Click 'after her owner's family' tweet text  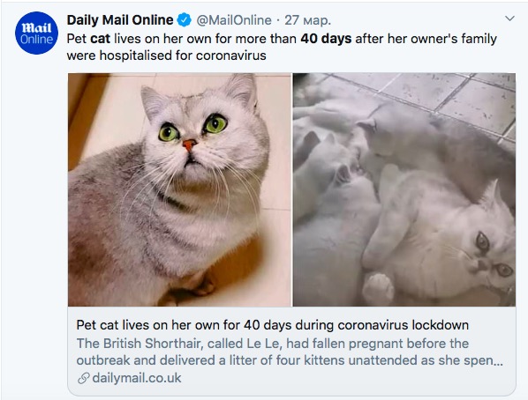[426, 39]
